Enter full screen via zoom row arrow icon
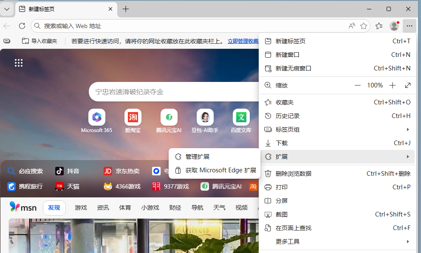Screen dimensions: 421x253 [408, 85]
